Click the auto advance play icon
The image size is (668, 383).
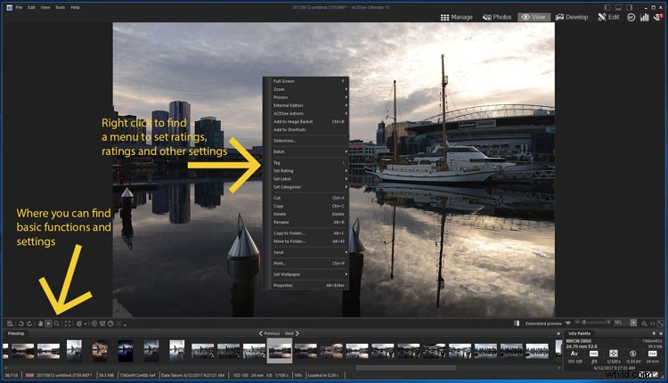(94, 324)
